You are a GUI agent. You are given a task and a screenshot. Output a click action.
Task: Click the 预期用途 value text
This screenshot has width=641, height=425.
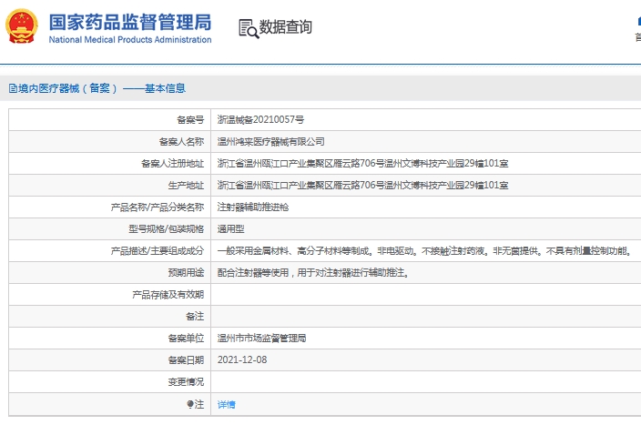pos(312,273)
